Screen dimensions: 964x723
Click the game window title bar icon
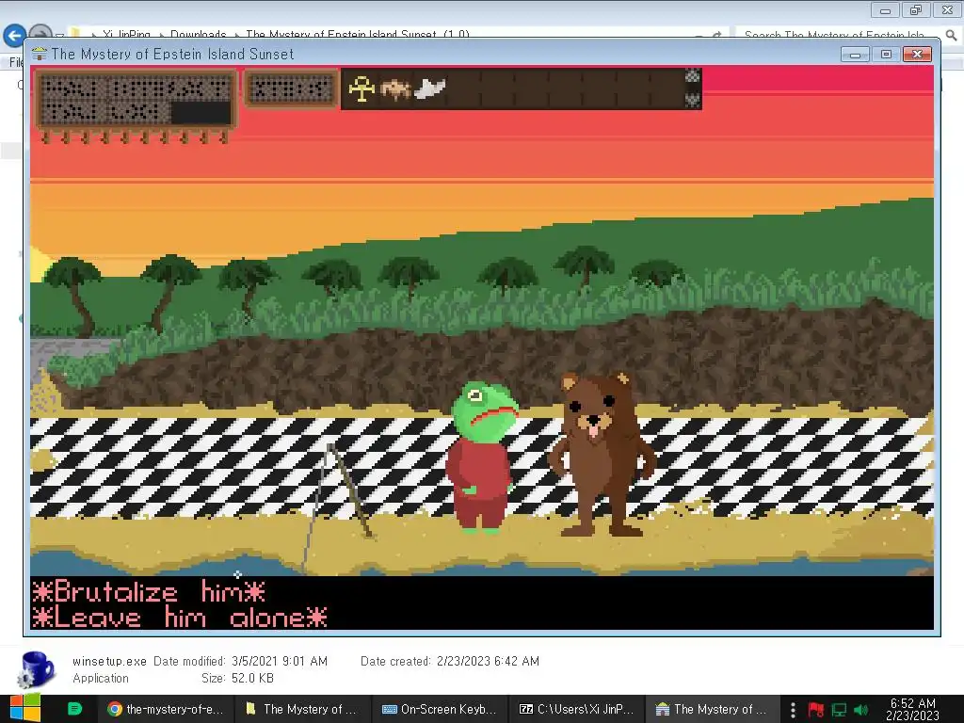tap(40, 54)
